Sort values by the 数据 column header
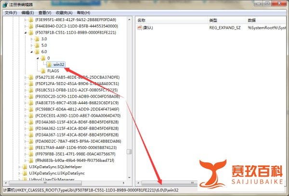The image size is (289, 196). tap(266, 20)
